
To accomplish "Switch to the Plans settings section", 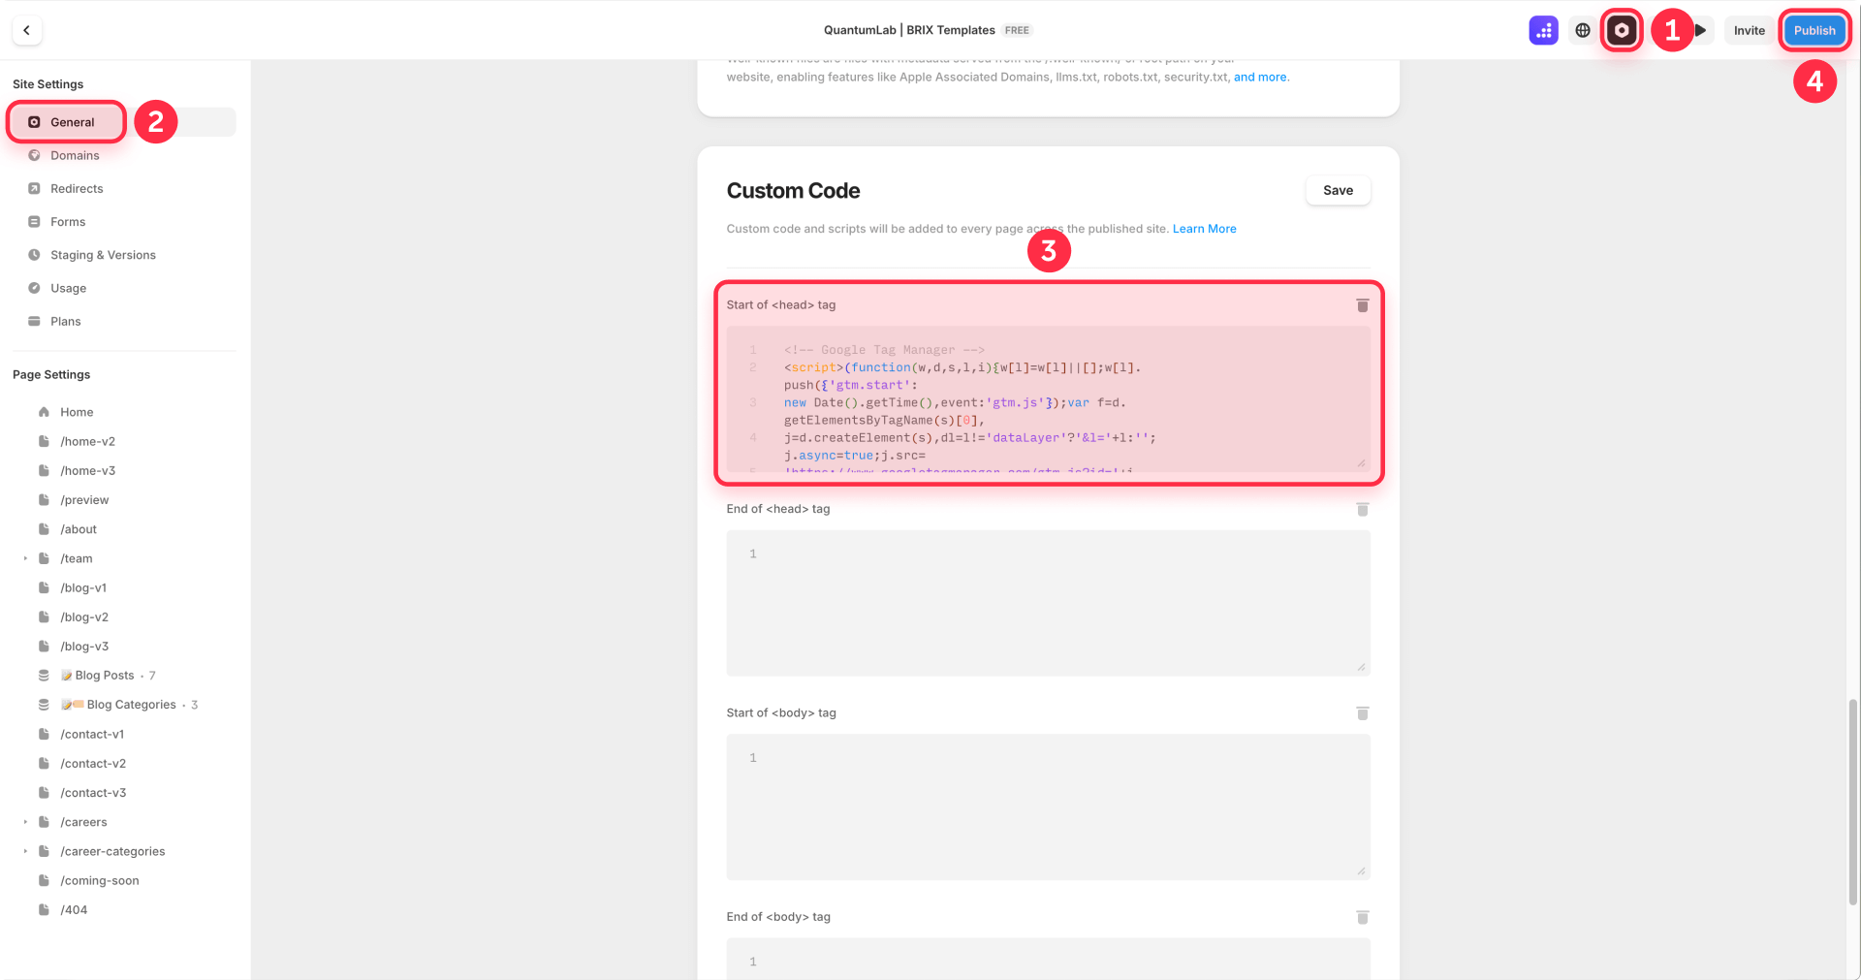I will pos(67,321).
